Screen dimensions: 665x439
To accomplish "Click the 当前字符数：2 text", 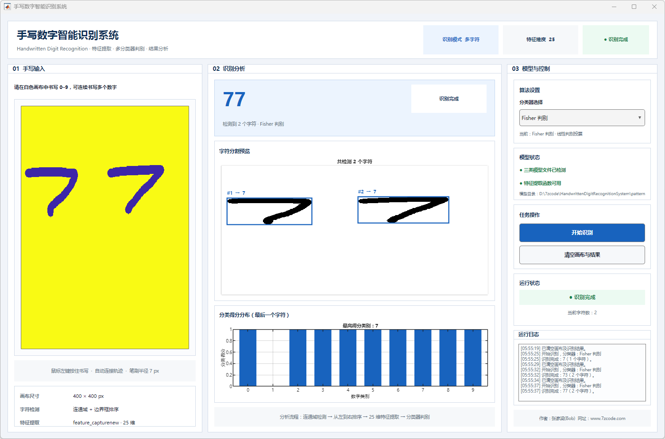I will (582, 312).
